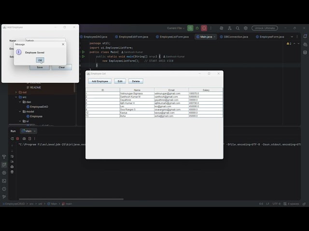Viewport: 309px width, 231px height.
Task: Open Terminal tool window icon
Action: point(4,181)
